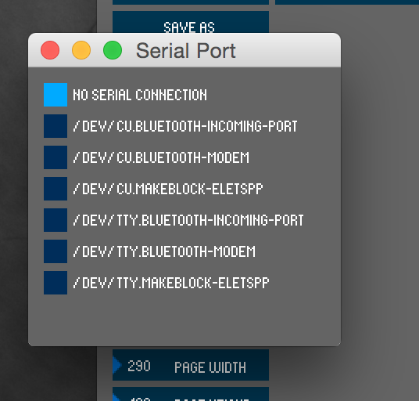Minimize the Serial Port window
The image size is (419, 401).
tap(81, 50)
